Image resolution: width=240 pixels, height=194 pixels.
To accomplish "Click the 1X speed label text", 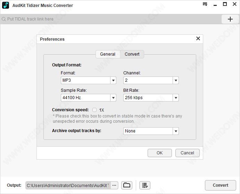I will (x=101, y=110).
